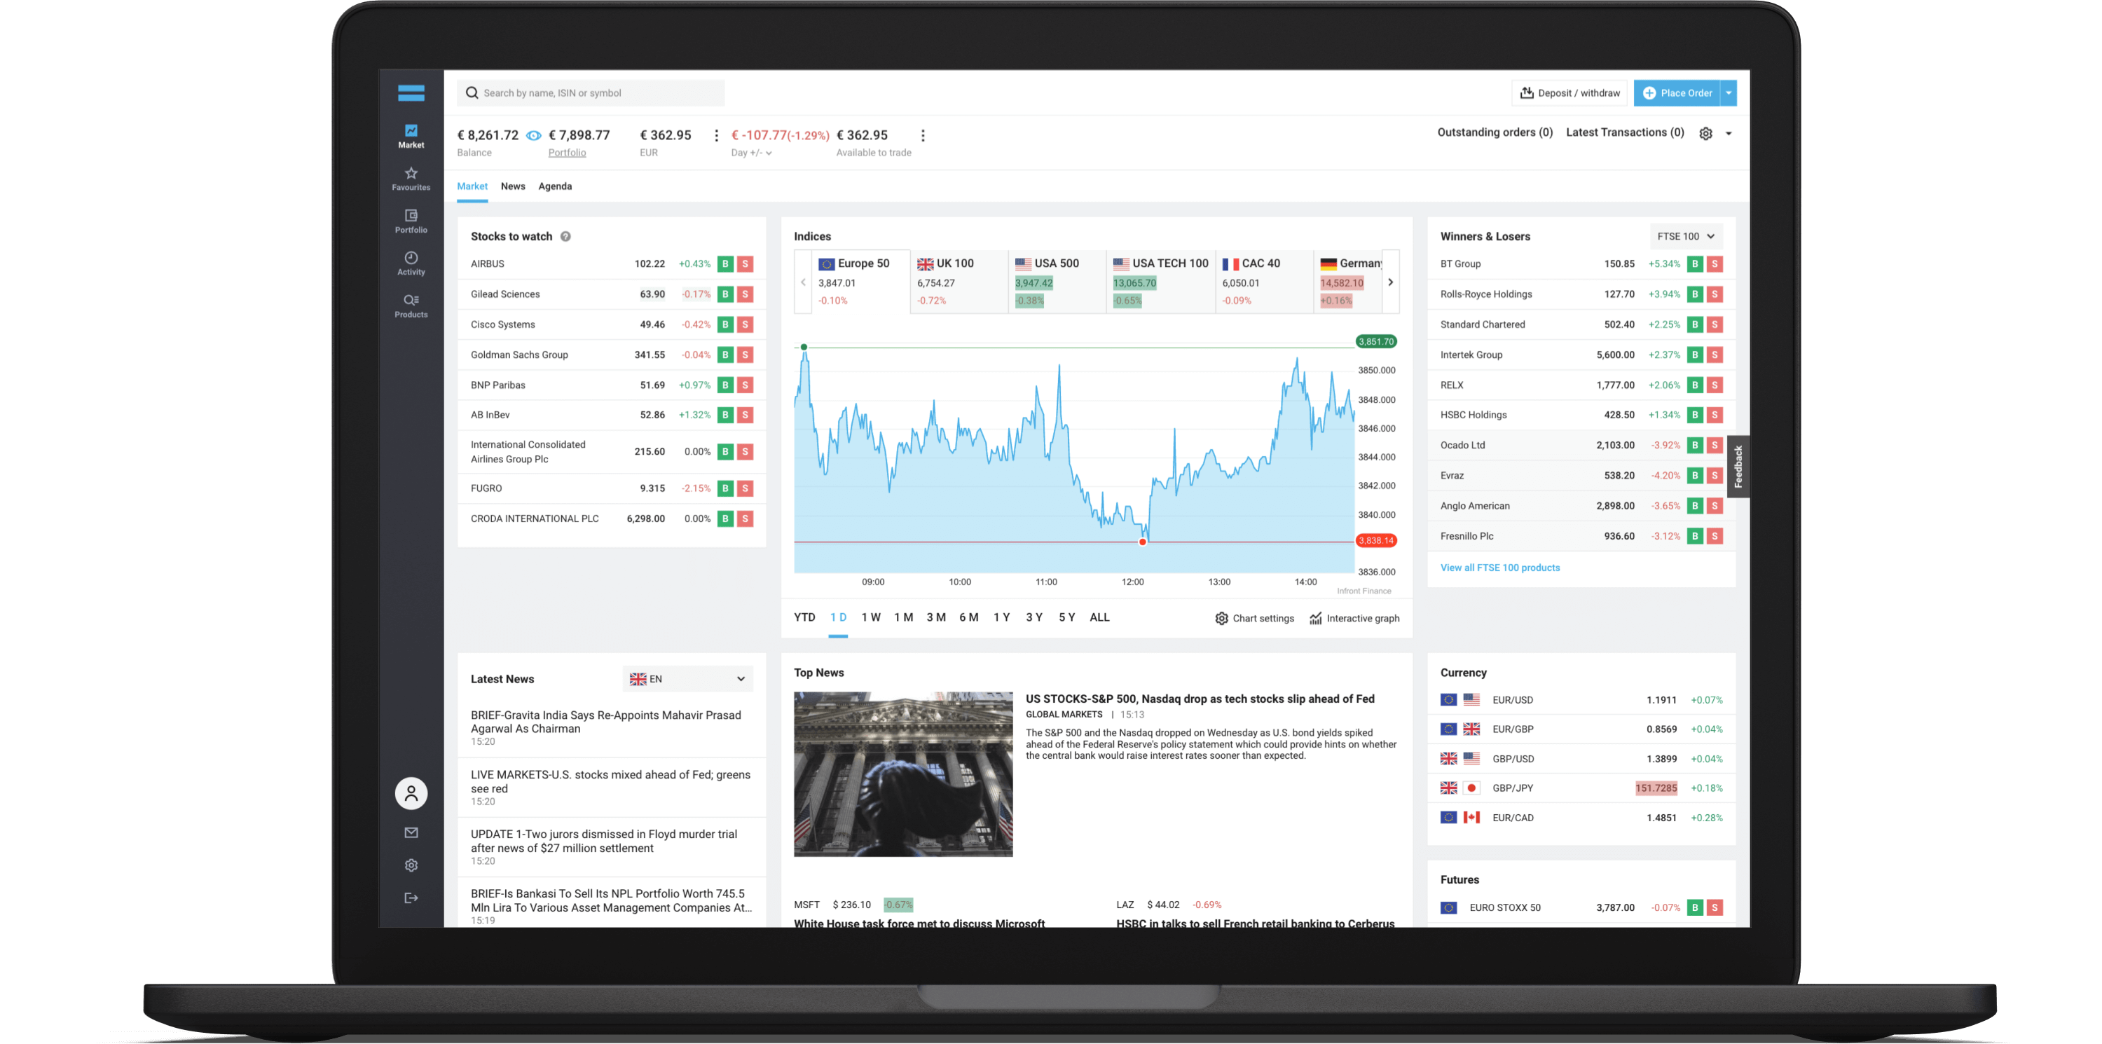Show next indices with right chevron
2102x1044 pixels.
pyautogui.click(x=1390, y=282)
